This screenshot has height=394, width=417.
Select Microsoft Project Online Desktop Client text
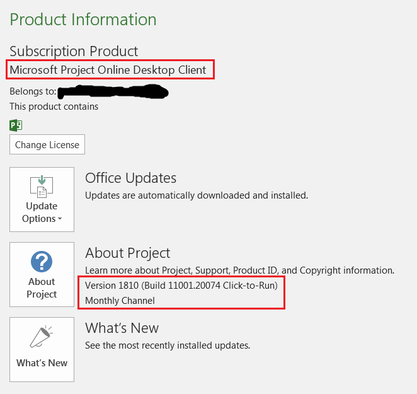coord(108,70)
